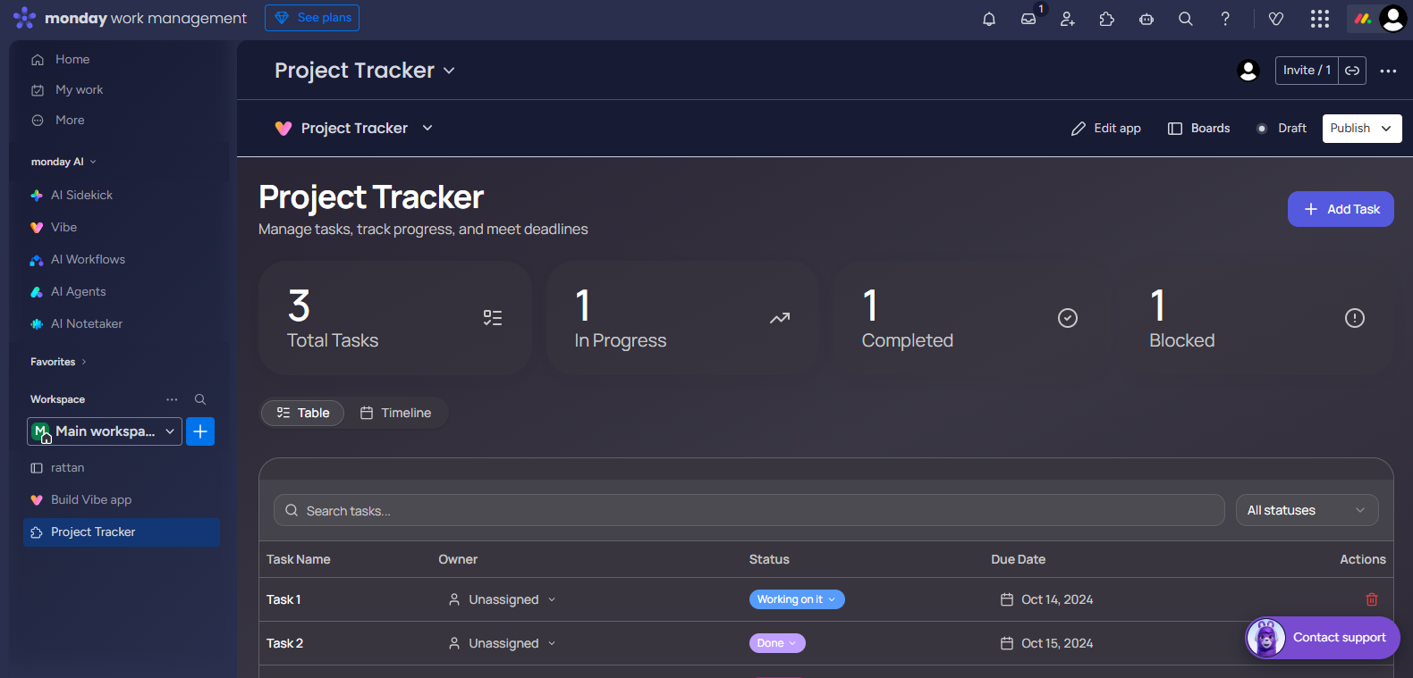Click the Invite / 1 button
Viewport: 1413px width, 678px height.
pyautogui.click(x=1307, y=71)
